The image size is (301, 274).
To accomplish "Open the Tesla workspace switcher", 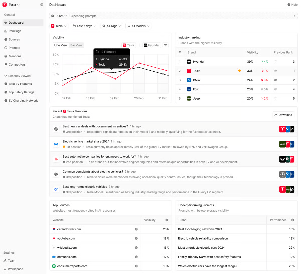I will [x=11, y=5].
